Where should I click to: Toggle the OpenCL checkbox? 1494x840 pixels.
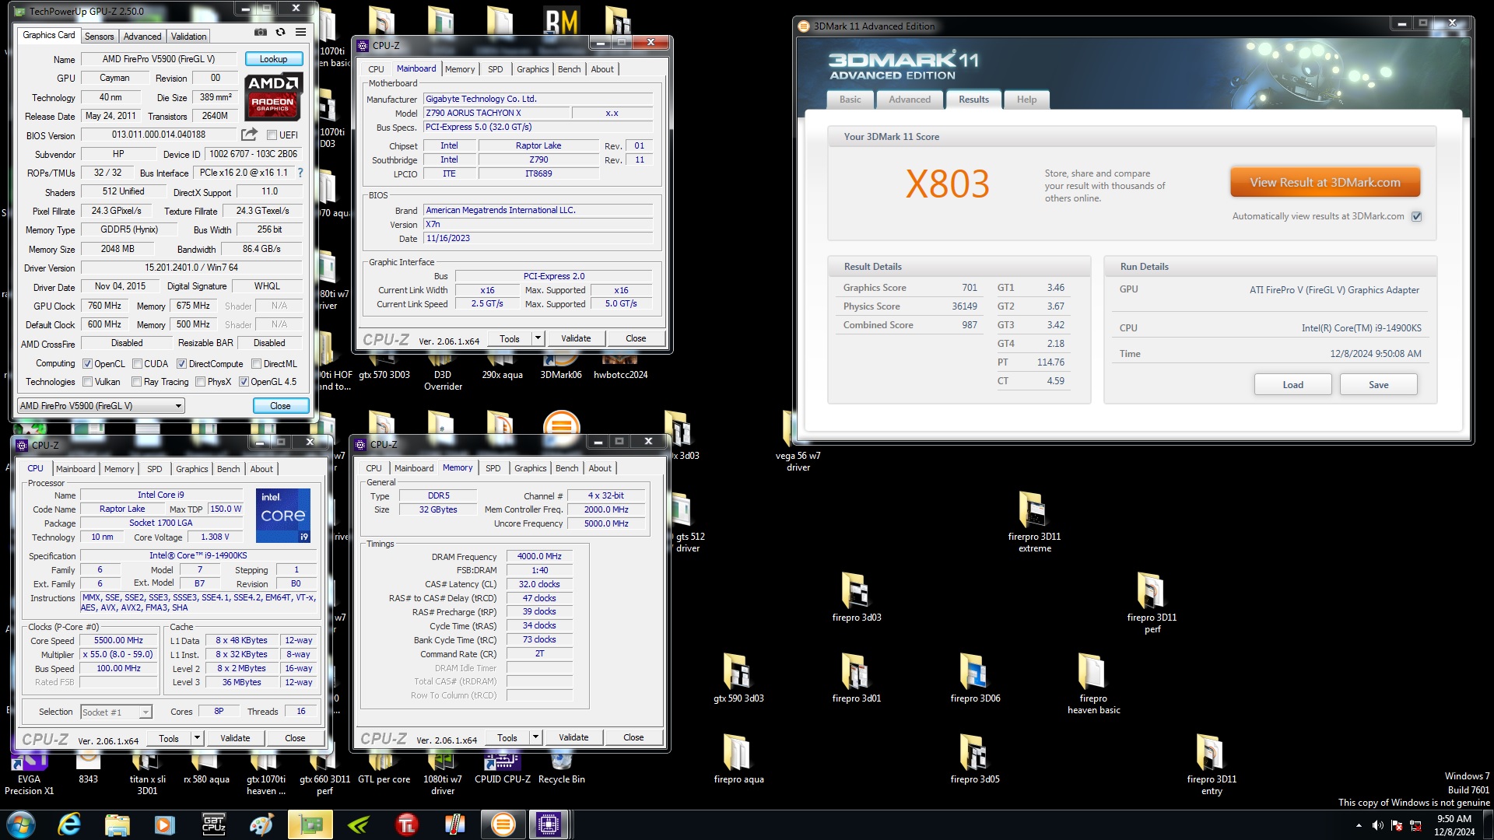[x=88, y=364]
